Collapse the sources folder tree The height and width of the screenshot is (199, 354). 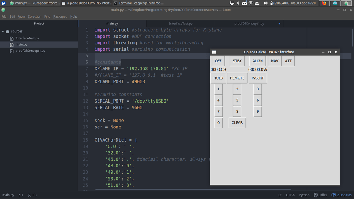click(3, 32)
